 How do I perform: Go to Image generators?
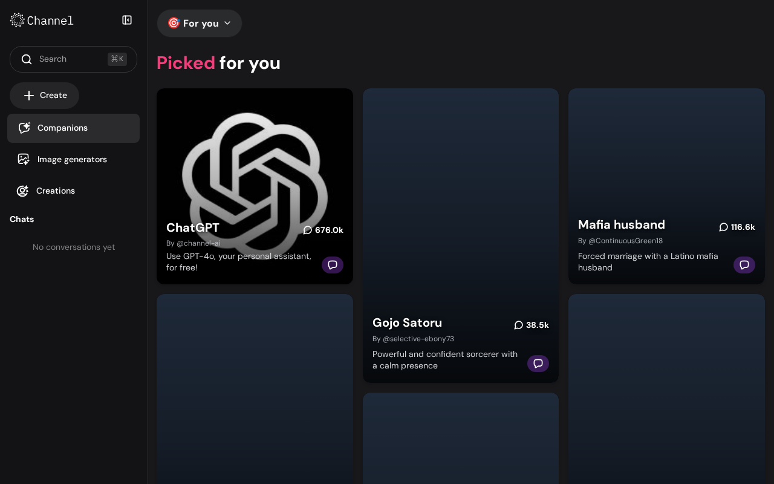pyautogui.click(x=73, y=160)
